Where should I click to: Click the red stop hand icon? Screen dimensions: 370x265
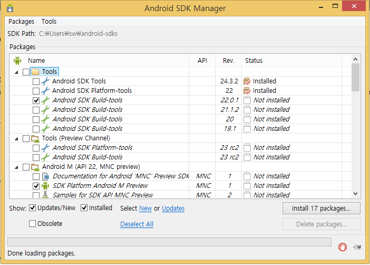[x=343, y=247]
